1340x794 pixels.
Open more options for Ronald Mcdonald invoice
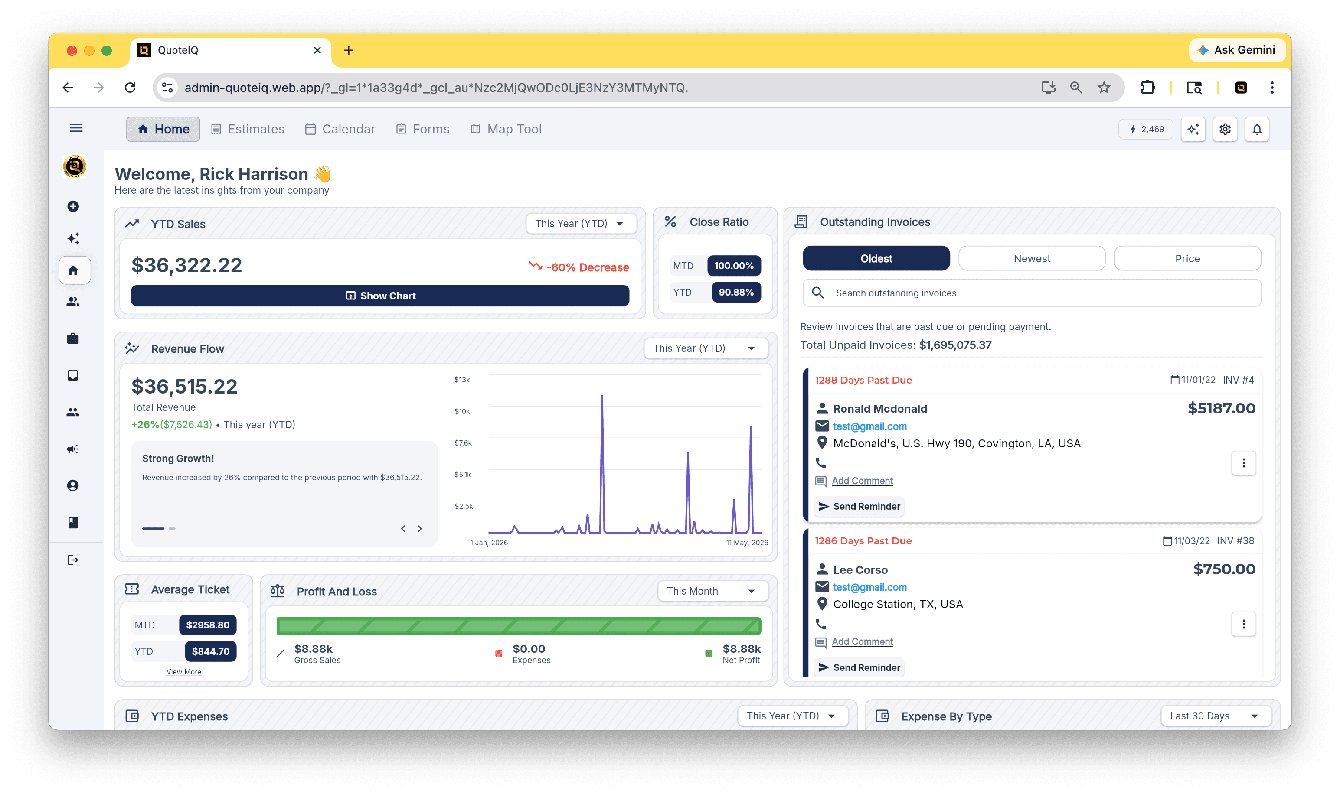(1244, 463)
